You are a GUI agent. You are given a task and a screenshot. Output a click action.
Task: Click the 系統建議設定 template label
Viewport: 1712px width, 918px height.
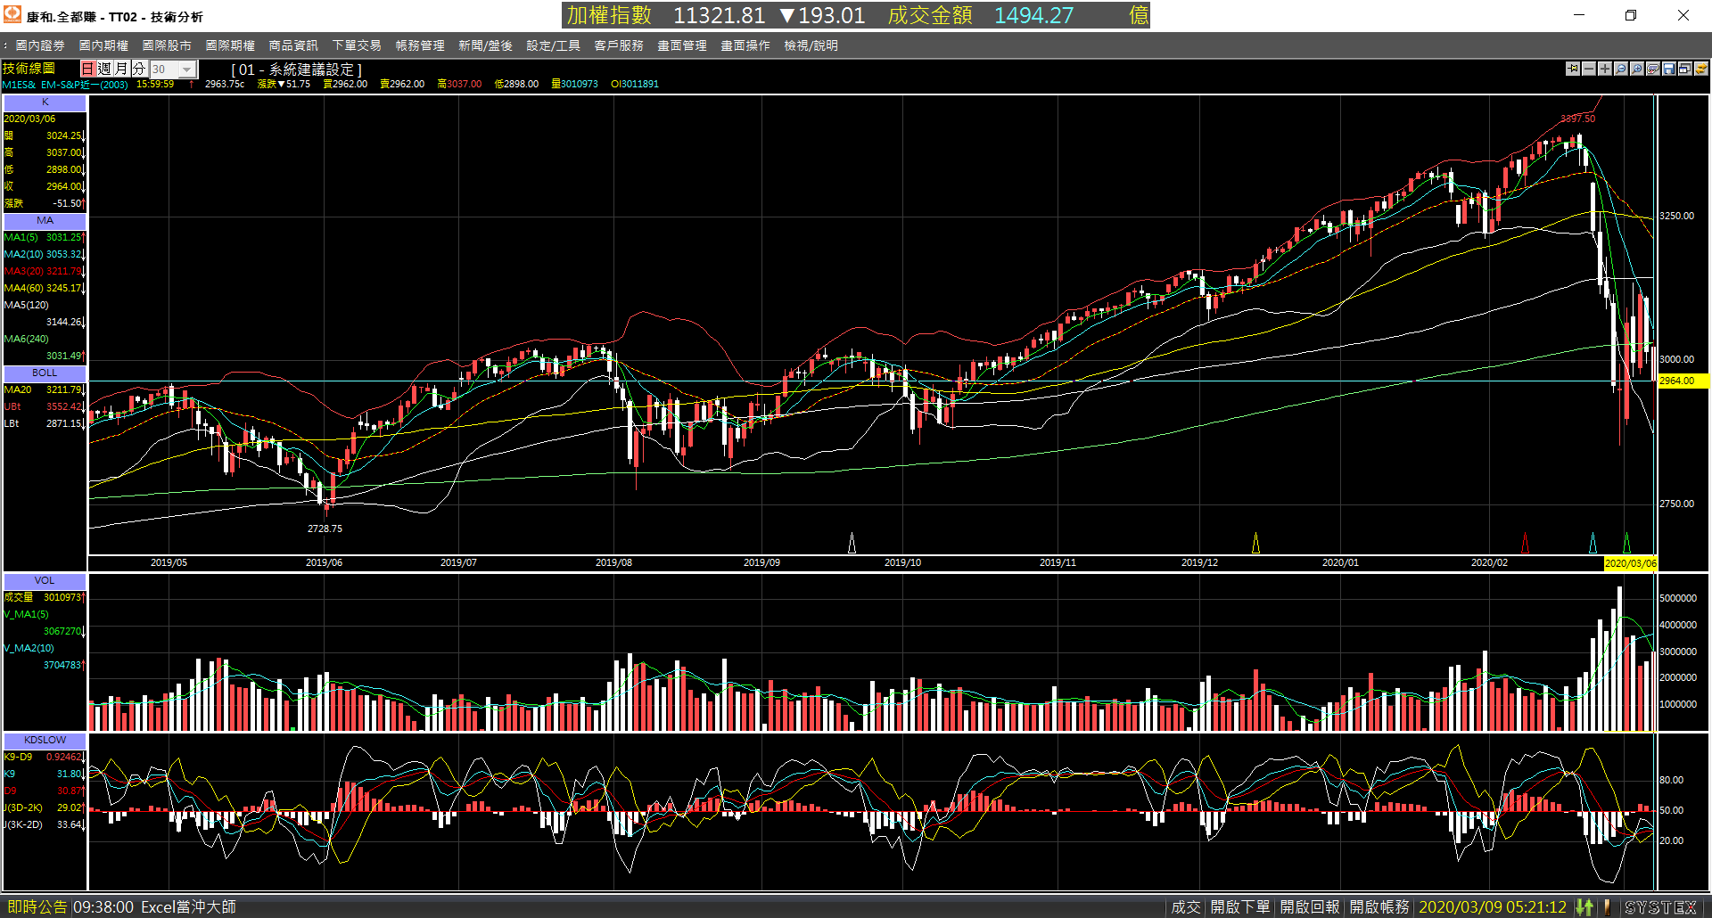click(x=311, y=70)
